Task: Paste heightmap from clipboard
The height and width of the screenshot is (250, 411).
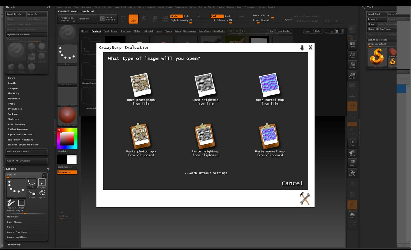Action: tap(205, 140)
